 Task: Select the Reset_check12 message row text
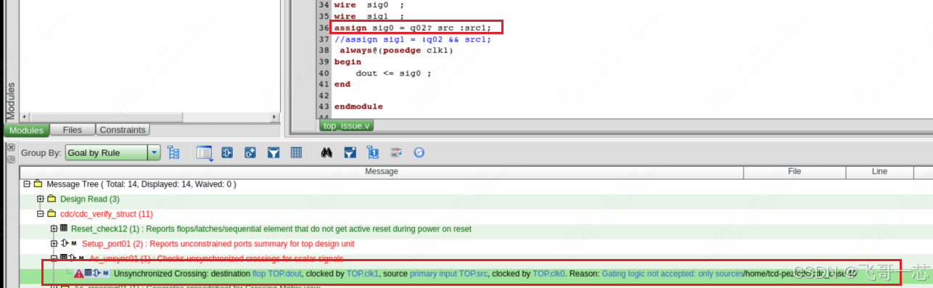click(271, 229)
